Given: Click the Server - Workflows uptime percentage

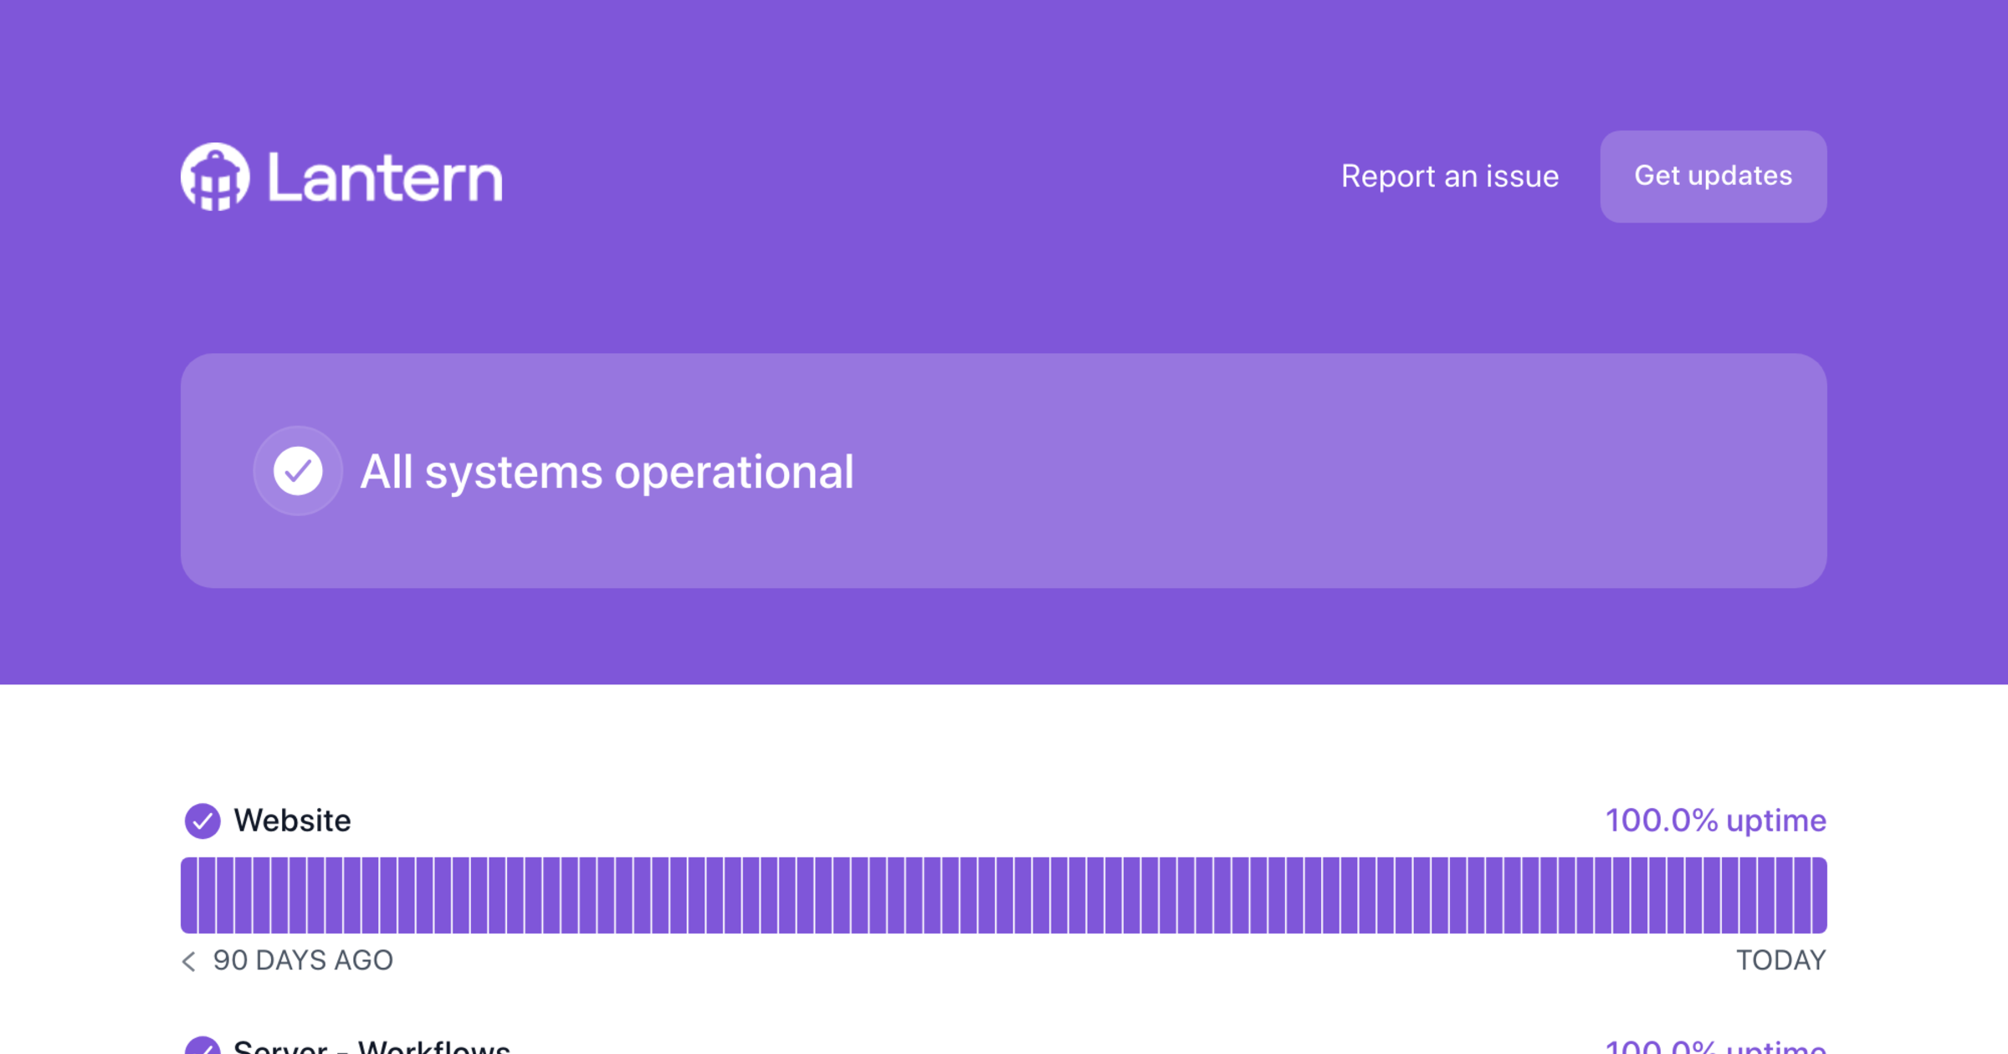Looking at the screenshot, I should 1715,1047.
